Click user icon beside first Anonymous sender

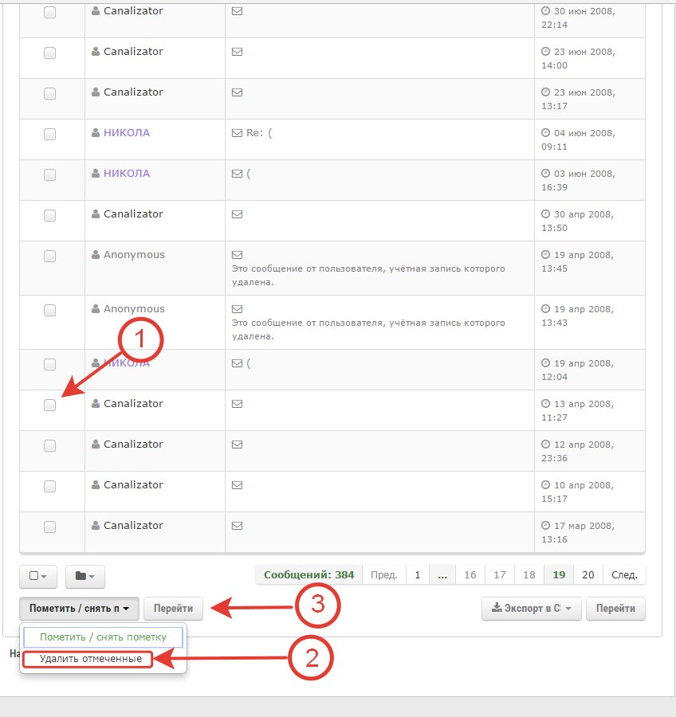96,255
